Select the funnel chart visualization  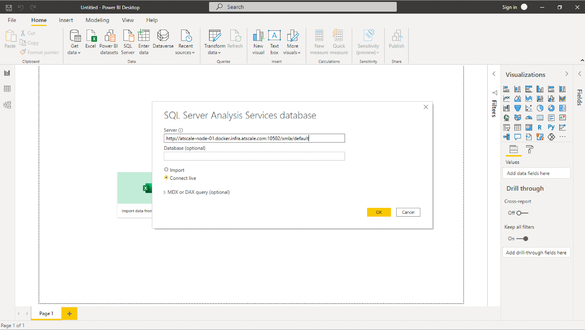pos(518,108)
